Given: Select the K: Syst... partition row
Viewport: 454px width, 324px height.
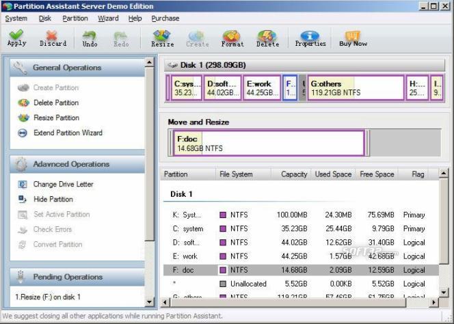Looking at the screenshot, I should pos(301,215).
